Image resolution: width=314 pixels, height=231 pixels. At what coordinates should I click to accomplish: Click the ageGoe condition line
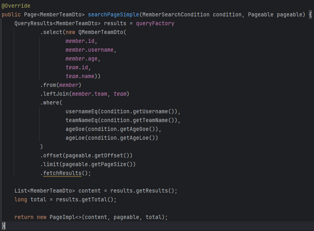[x=113, y=129]
